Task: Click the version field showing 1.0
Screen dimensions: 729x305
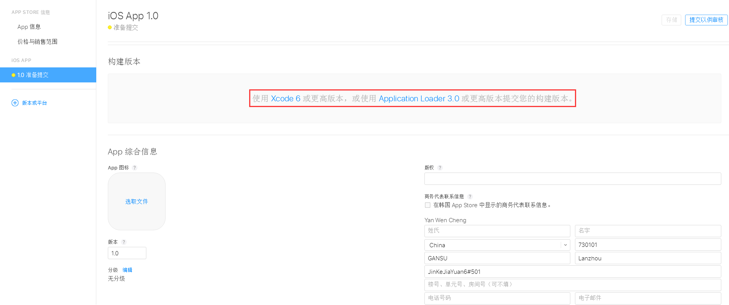Action: click(x=127, y=253)
